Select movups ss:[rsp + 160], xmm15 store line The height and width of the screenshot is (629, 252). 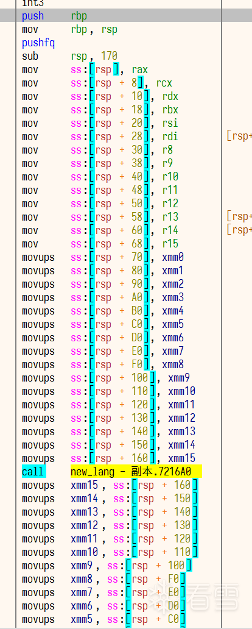click(109, 458)
